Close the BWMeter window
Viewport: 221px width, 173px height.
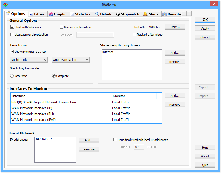tap(214, 4)
